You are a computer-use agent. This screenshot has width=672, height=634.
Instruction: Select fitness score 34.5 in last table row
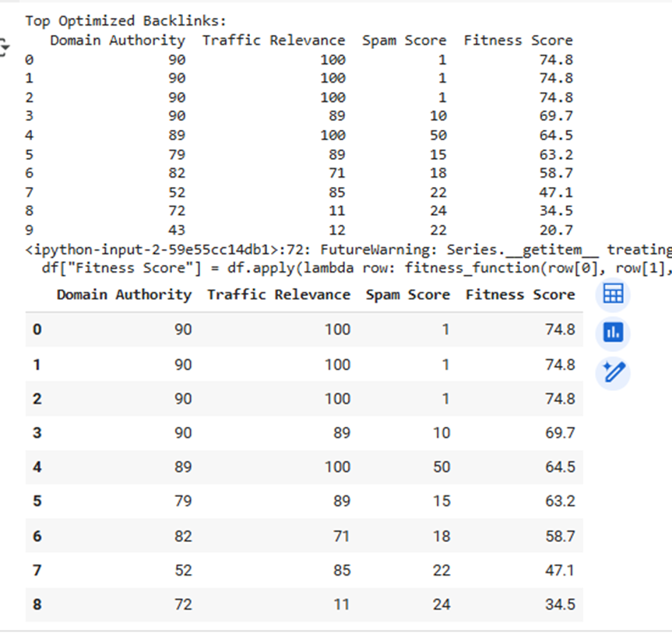(x=560, y=604)
